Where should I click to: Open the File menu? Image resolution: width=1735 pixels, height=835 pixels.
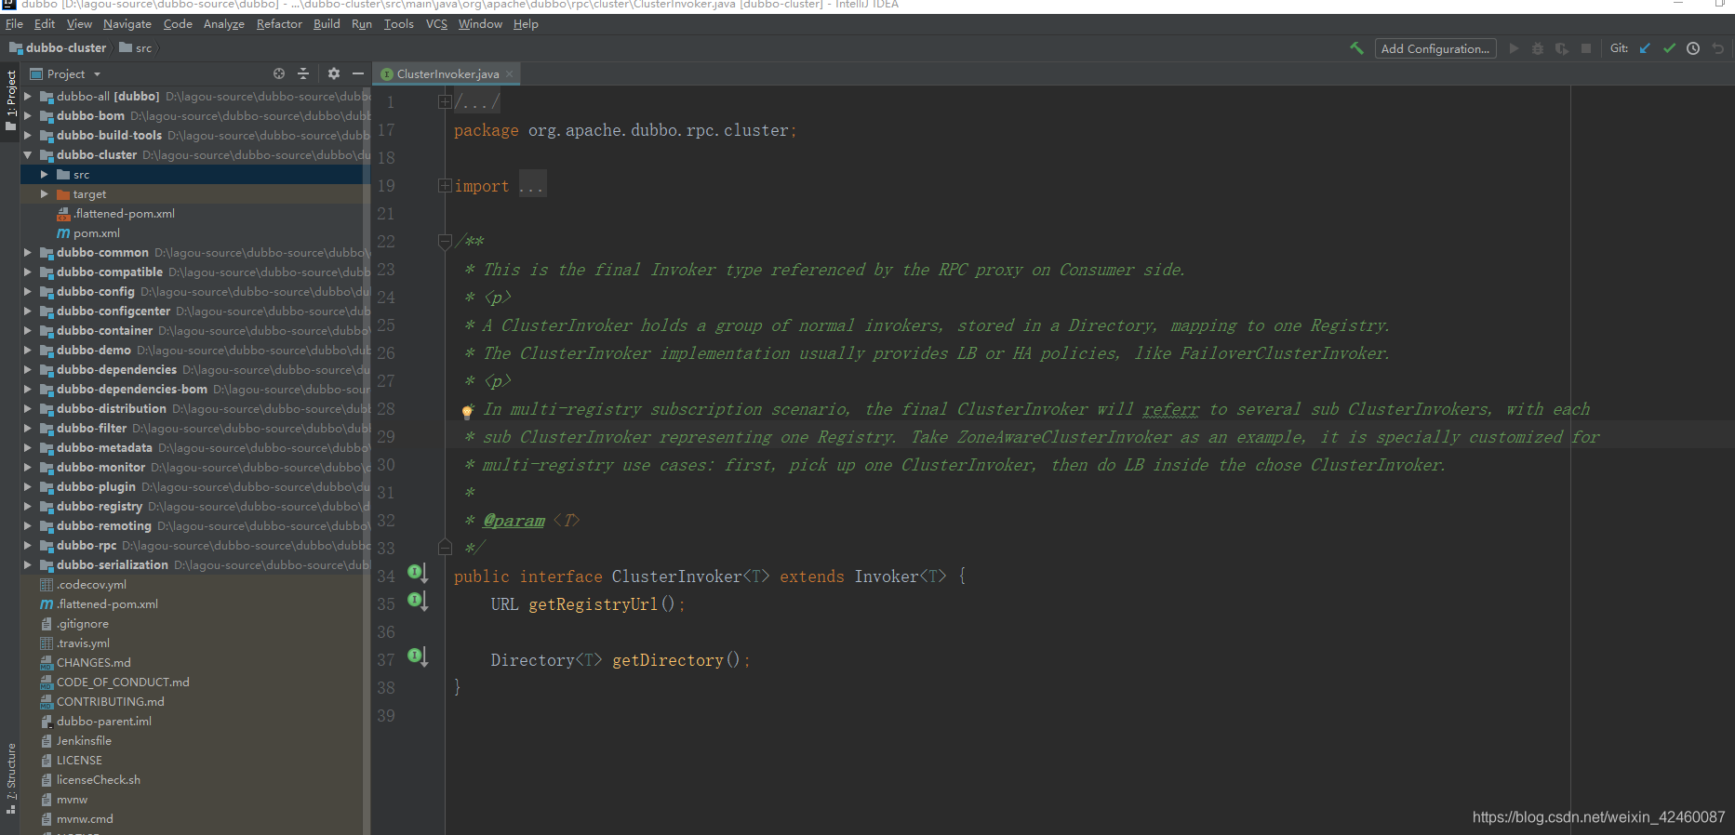[14, 24]
